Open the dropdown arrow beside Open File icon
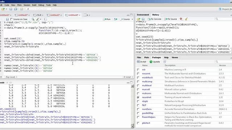The width and height of the screenshot is (232, 130). [7, 9]
